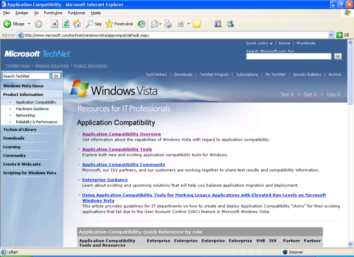Select Hardware Guidance in sidebar

(x=32, y=109)
